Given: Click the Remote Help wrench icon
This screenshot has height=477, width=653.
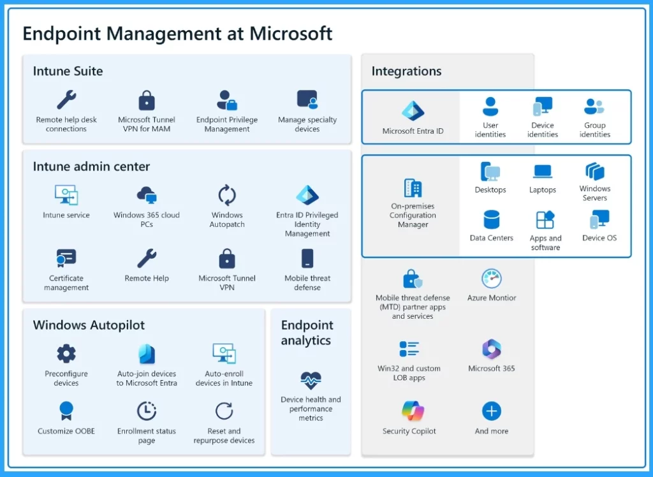Looking at the screenshot, I should (x=147, y=258).
